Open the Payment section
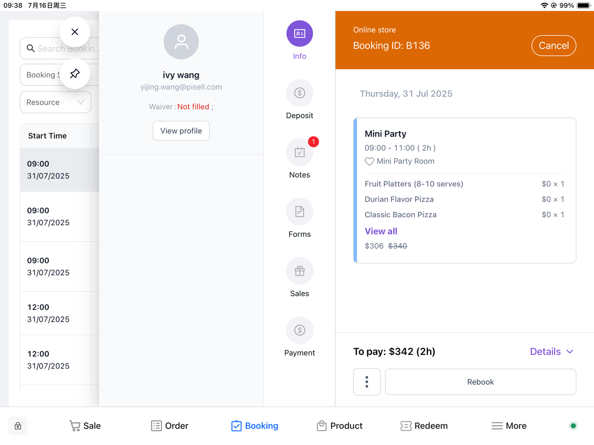This screenshot has width=594, height=445. pyautogui.click(x=299, y=331)
